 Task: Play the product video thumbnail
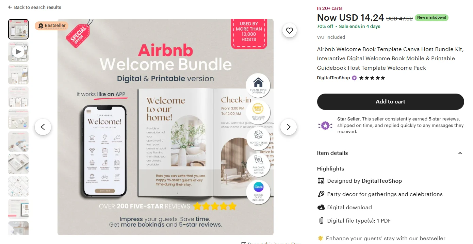point(18,52)
